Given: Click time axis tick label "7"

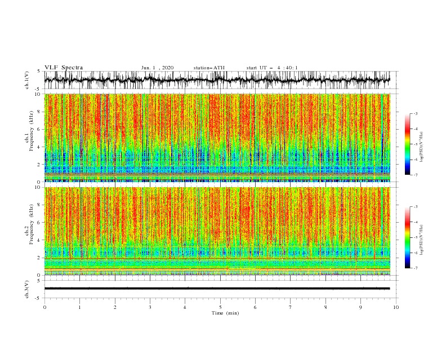Looking at the screenshot, I should (x=291, y=307).
